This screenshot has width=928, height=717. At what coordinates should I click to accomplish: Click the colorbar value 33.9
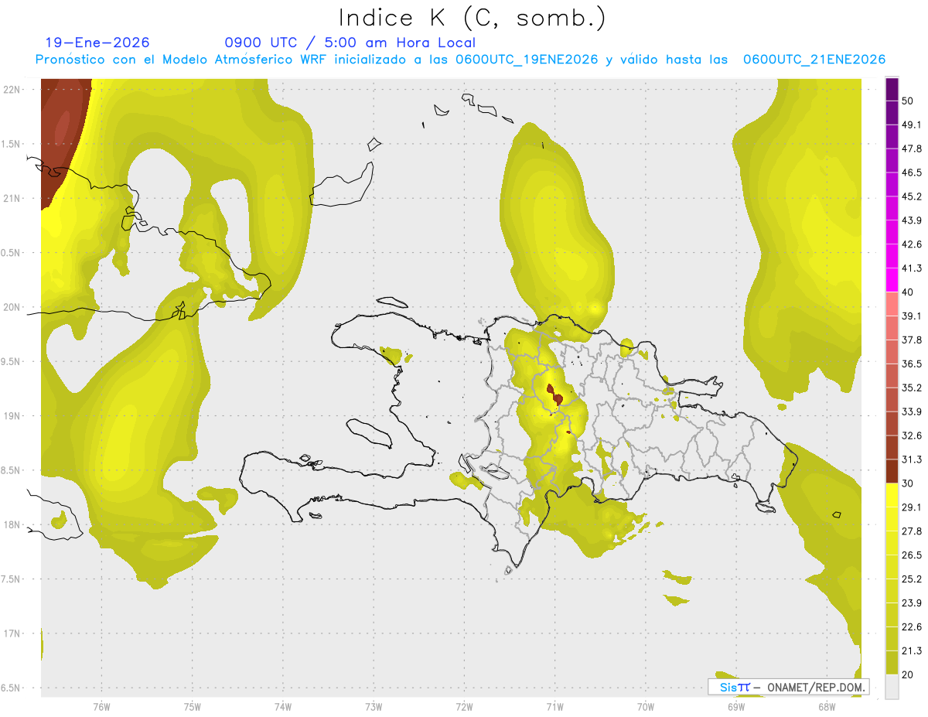pyautogui.click(x=912, y=411)
